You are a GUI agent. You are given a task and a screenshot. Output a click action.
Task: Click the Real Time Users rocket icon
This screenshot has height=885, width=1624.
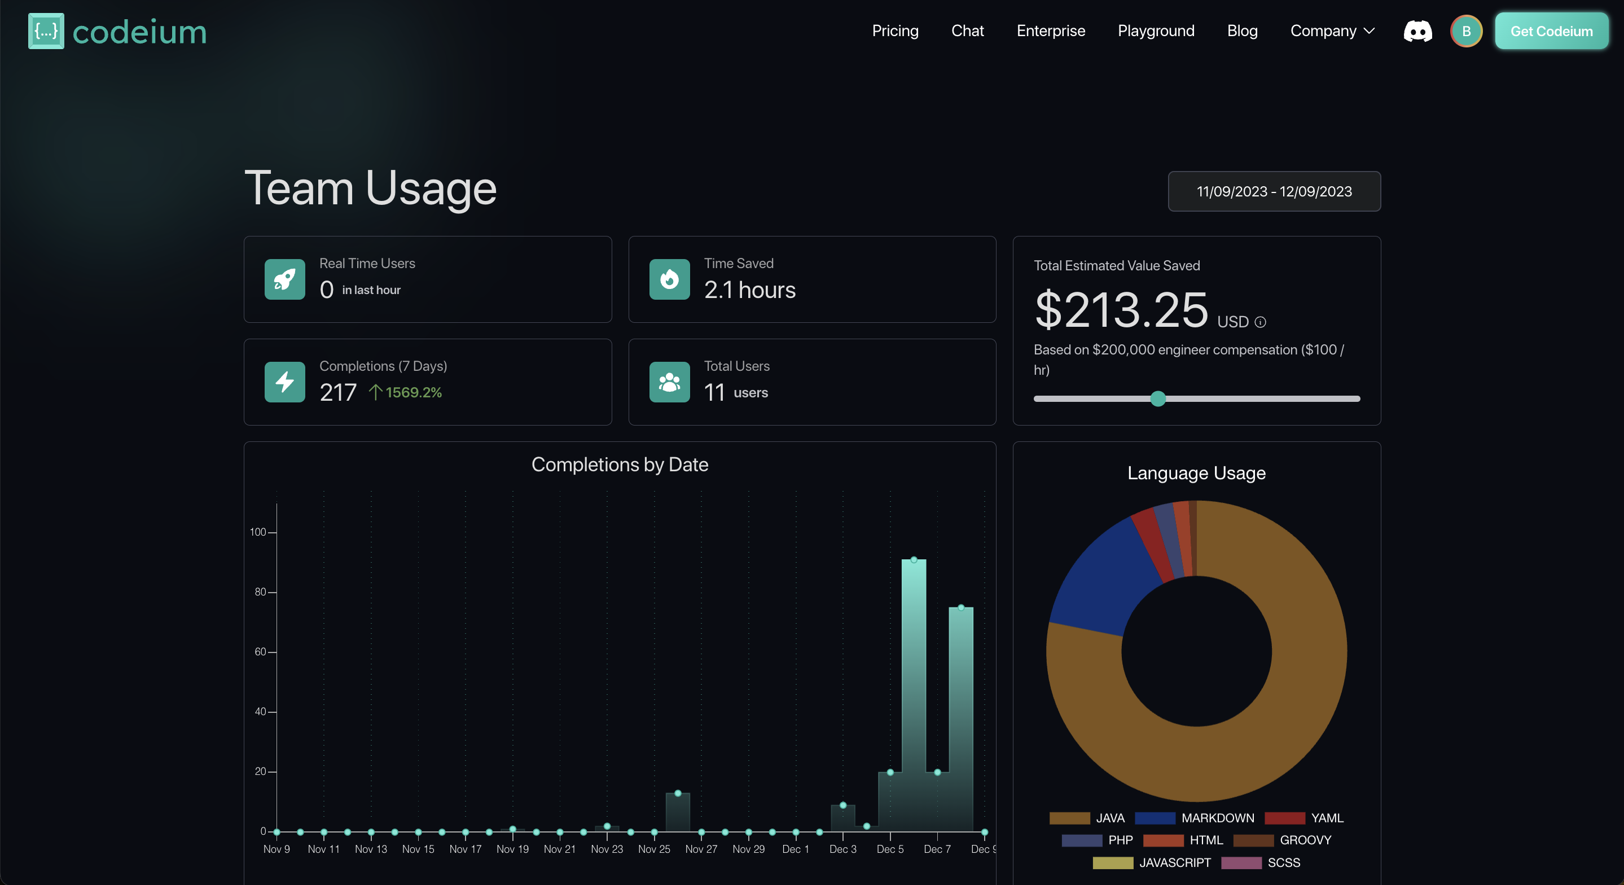(285, 279)
